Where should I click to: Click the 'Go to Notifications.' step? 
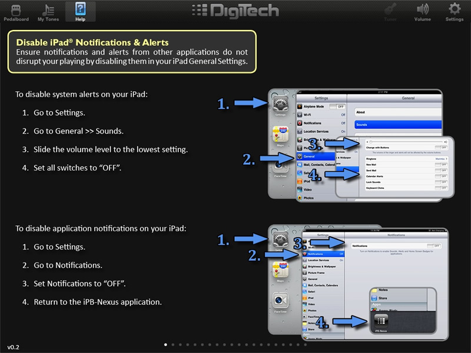click(68, 265)
